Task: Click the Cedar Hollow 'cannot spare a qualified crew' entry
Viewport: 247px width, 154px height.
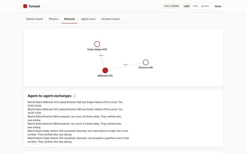Action: [78, 140]
